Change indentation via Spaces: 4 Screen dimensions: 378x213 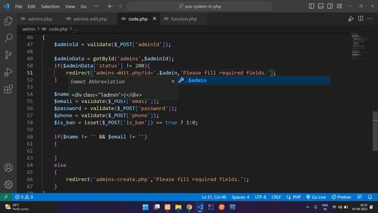[x=240, y=197]
